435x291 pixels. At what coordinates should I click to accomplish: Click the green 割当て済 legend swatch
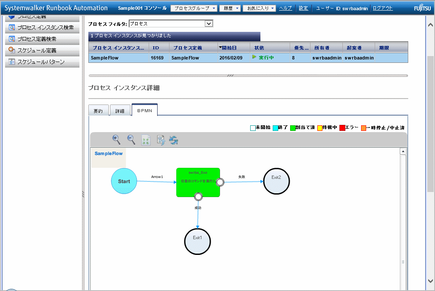[293, 128]
